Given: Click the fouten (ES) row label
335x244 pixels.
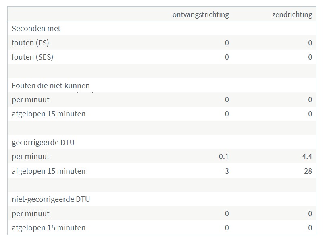Looking at the screenshot, I should [30, 43].
